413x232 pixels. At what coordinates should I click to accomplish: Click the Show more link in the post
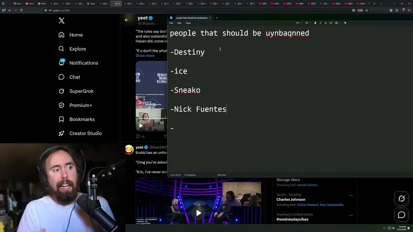(x=145, y=56)
